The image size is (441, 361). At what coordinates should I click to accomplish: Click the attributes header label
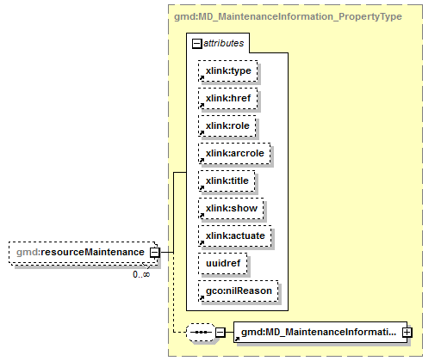(224, 43)
